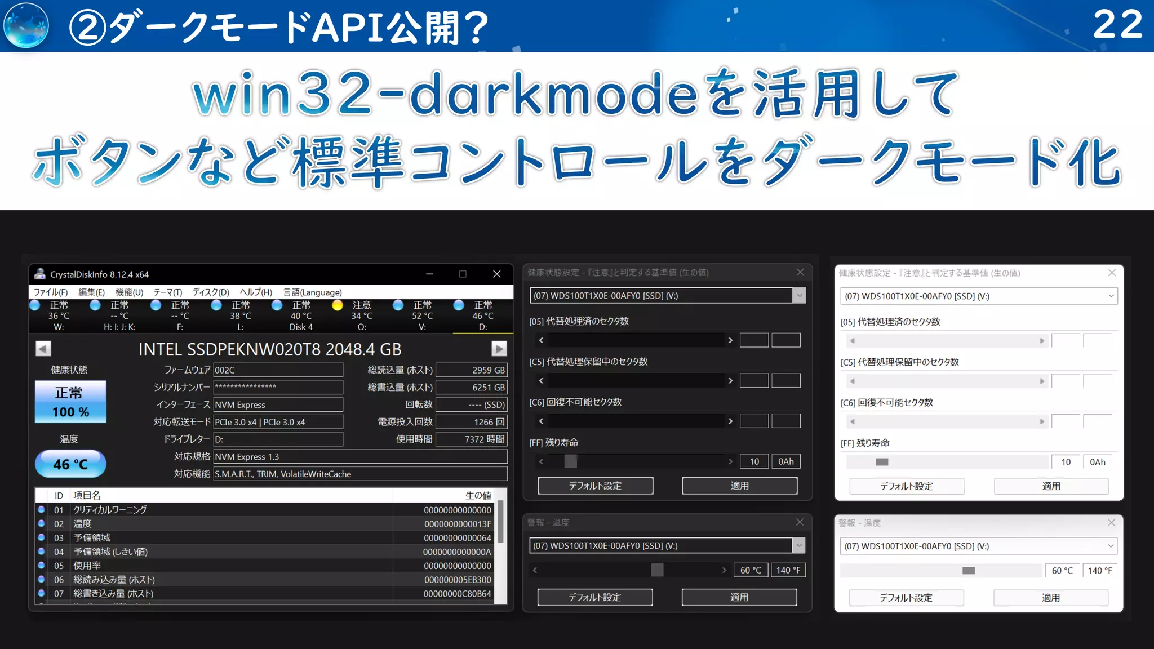Click dark 警報 温度 slider thumb
This screenshot has height=649, width=1154.
point(657,570)
